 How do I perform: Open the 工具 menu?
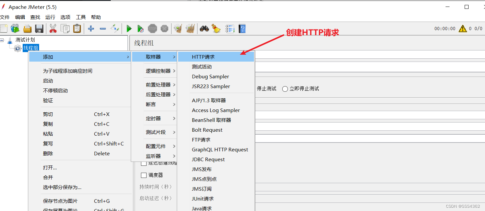tap(81, 17)
